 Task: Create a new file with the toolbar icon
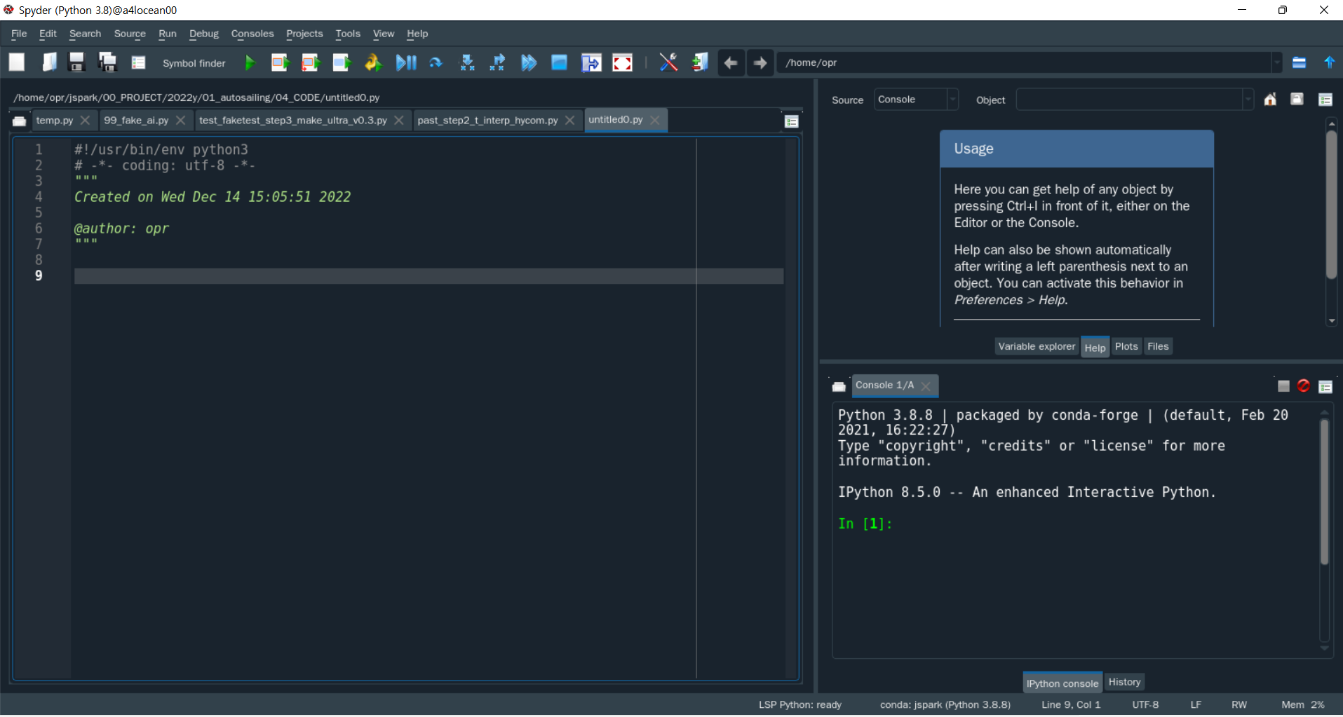17,62
